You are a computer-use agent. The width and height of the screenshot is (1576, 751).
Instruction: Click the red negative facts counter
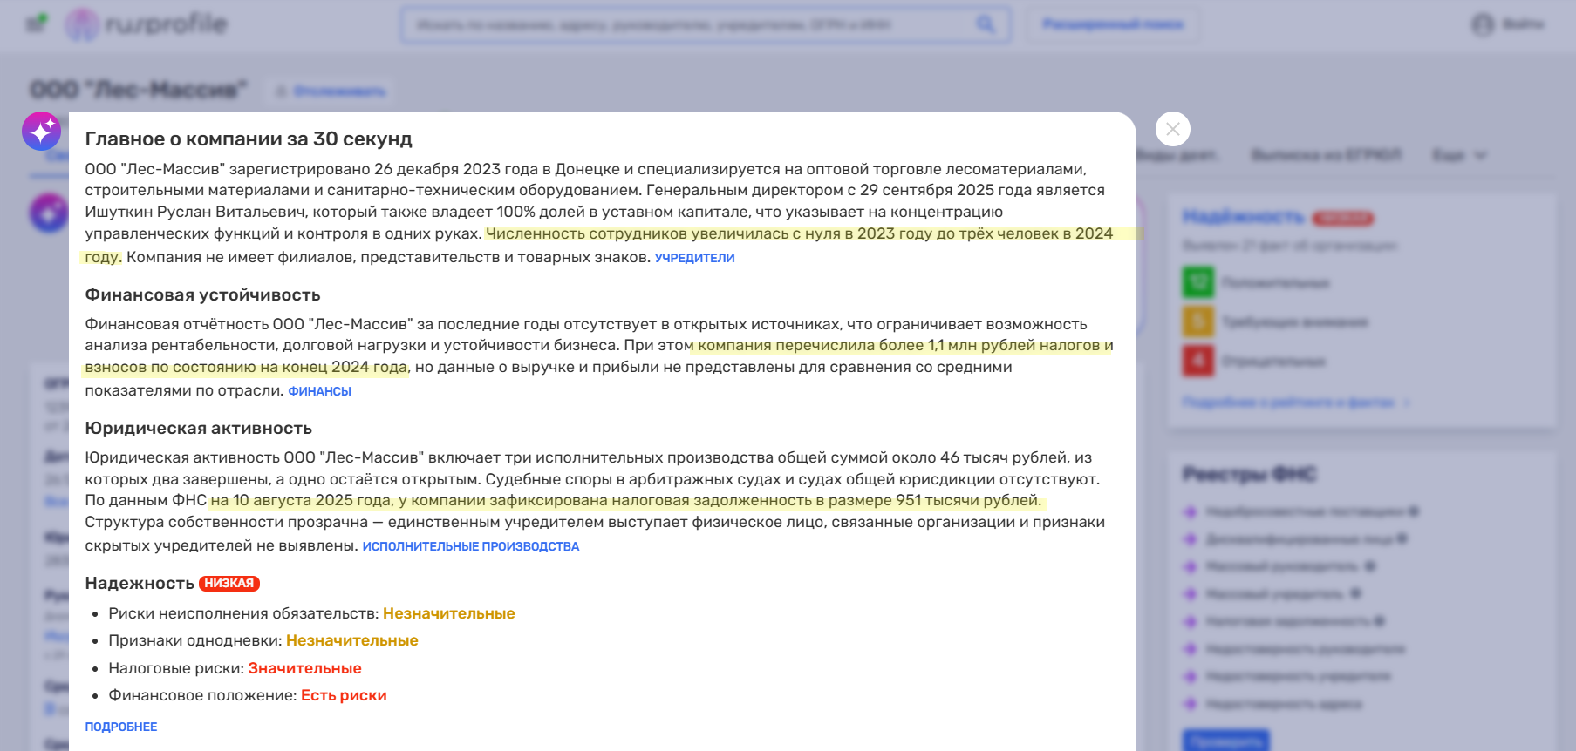1197,360
